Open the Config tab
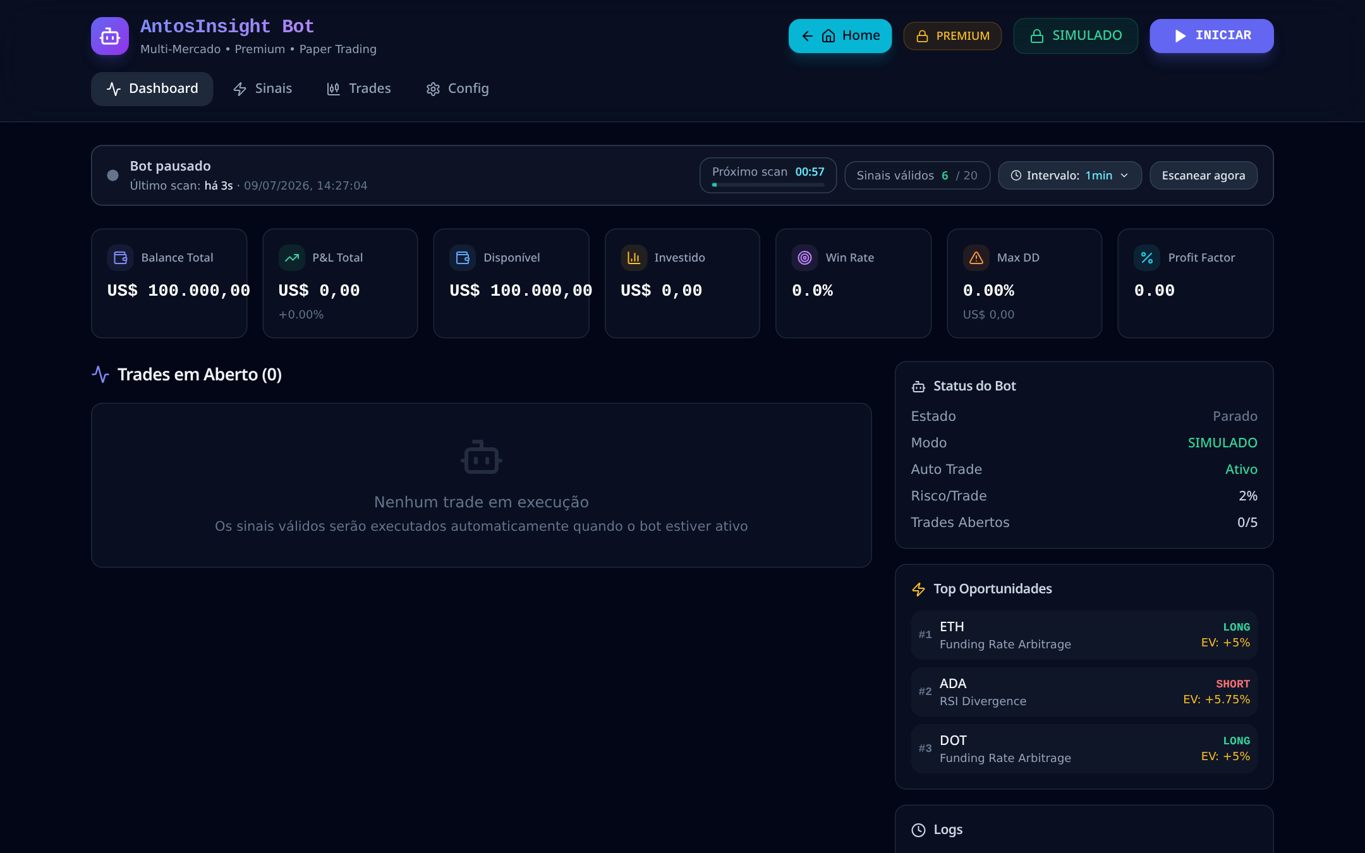 [x=458, y=89]
